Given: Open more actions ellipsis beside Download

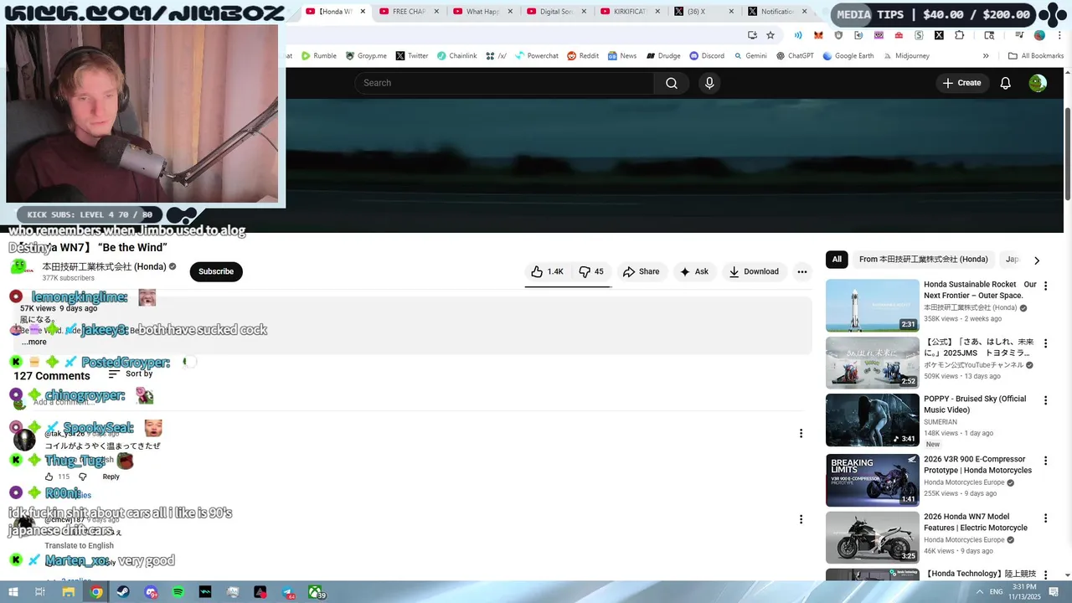Looking at the screenshot, I should point(802,271).
